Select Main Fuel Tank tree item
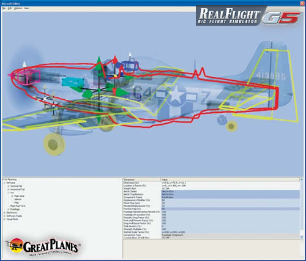This screenshot has height=261, width=306. (18, 206)
